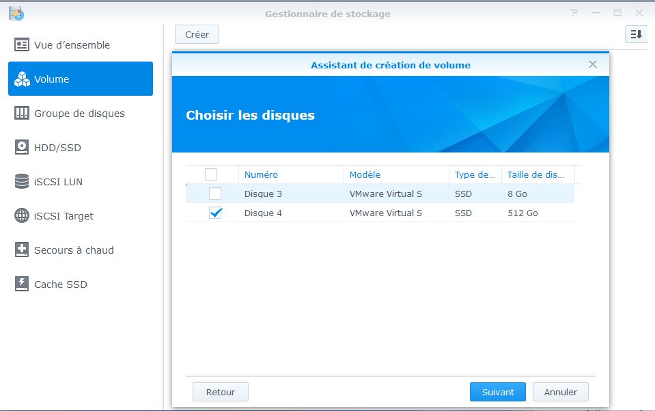Click the Secours à chaud plus icon

click(x=22, y=250)
